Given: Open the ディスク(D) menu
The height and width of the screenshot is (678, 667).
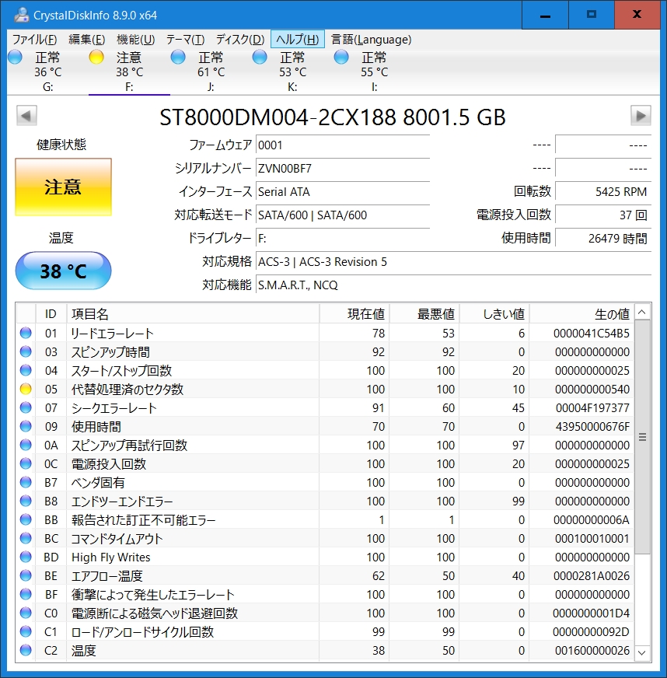Looking at the screenshot, I should coord(240,40).
